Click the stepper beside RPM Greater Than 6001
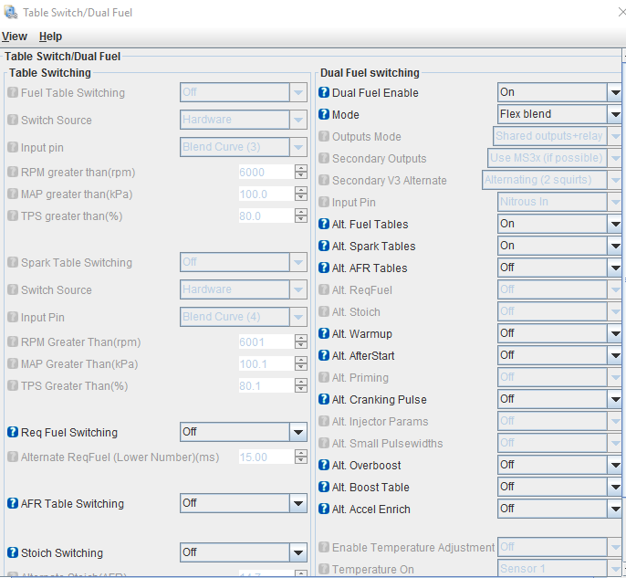This screenshot has width=626, height=578. point(301,342)
